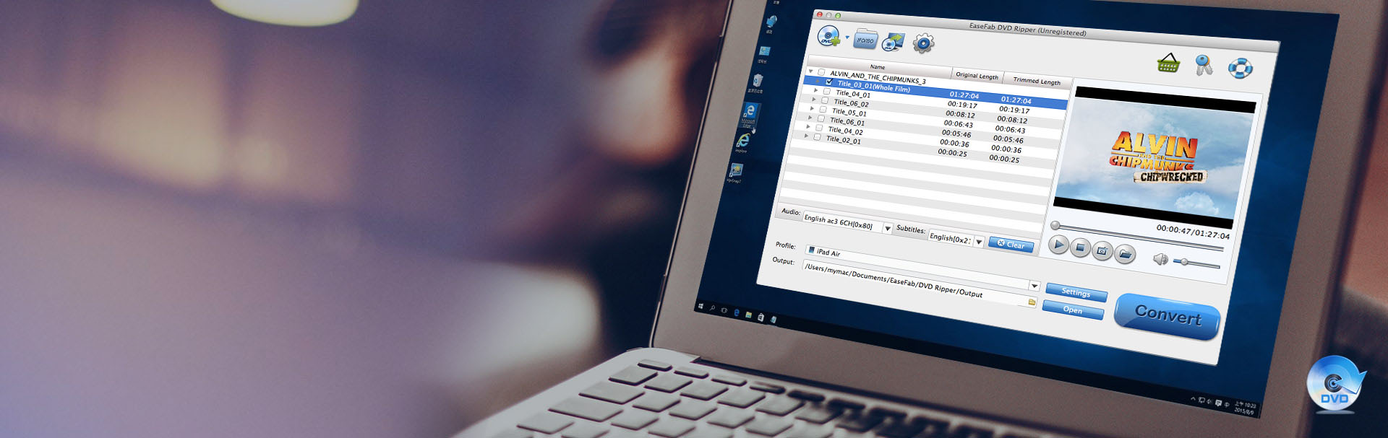Screen dimensions: 1388x438
Task: Click the Name column header
Action: point(879,66)
